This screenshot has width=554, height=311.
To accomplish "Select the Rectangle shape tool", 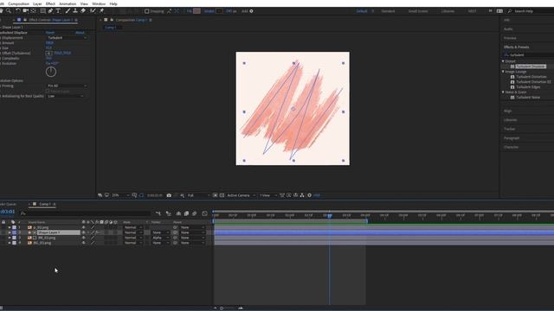I will click(42, 11).
